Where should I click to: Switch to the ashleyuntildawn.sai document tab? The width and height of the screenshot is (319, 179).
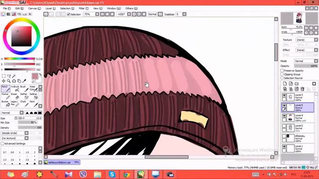62,162
